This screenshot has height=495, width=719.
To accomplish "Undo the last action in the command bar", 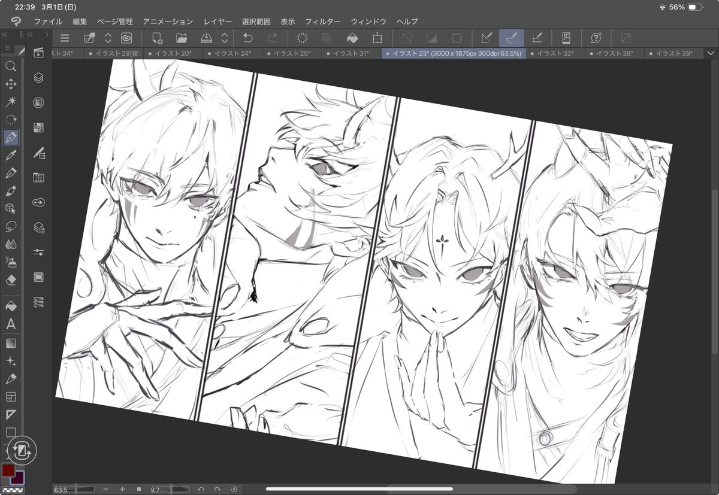I will point(247,38).
